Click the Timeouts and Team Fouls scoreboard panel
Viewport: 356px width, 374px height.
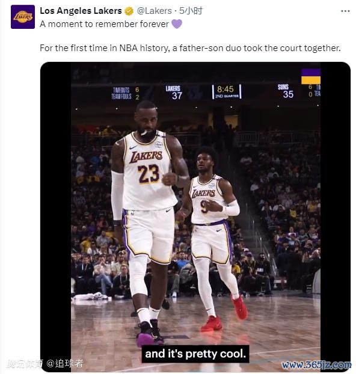125,93
